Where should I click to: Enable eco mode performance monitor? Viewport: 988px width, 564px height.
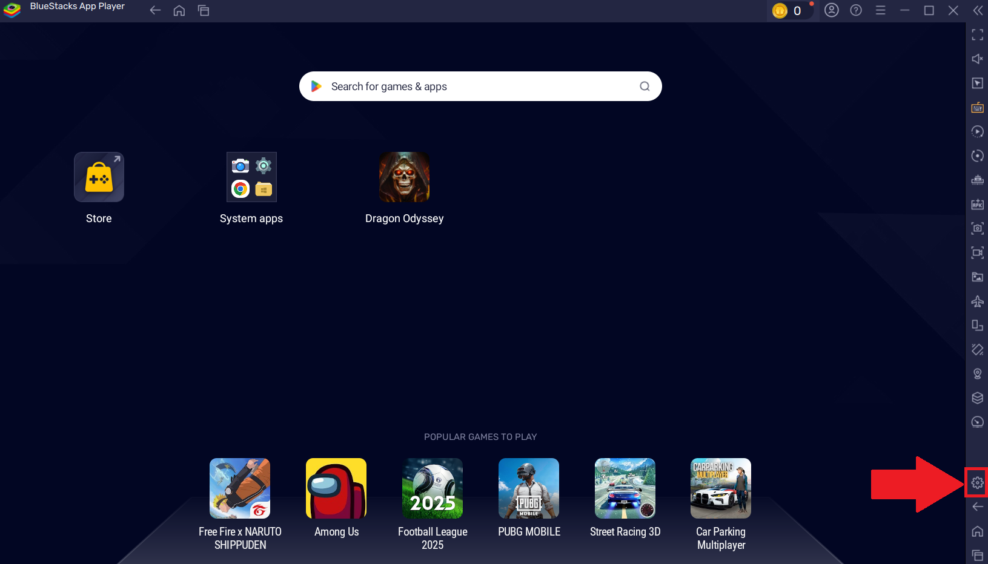[x=977, y=422]
